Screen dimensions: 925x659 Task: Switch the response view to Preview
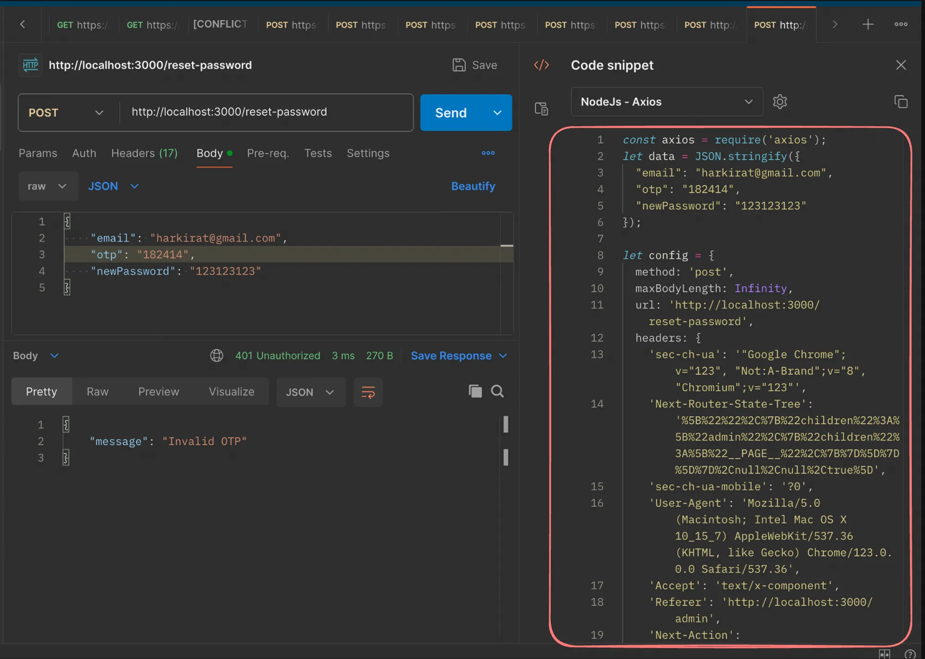[158, 392]
